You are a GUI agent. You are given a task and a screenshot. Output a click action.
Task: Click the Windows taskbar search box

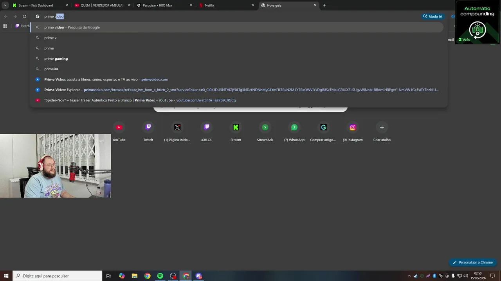[x=58, y=276]
